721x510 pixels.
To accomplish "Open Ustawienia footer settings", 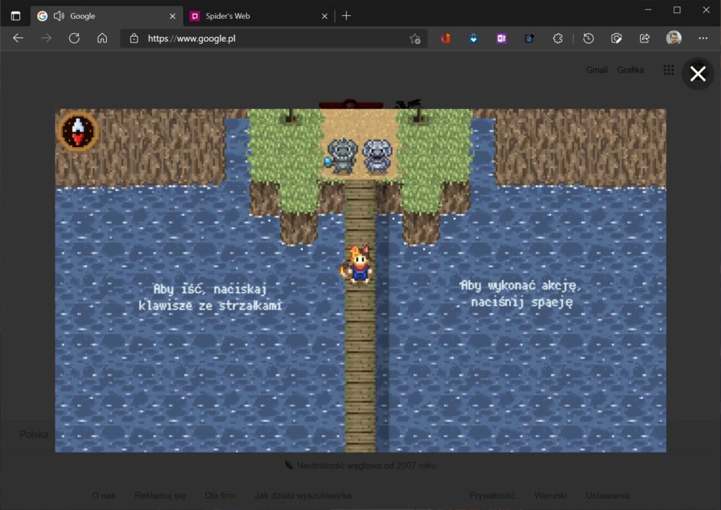I will pyautogui.click(x=607, y=496).
